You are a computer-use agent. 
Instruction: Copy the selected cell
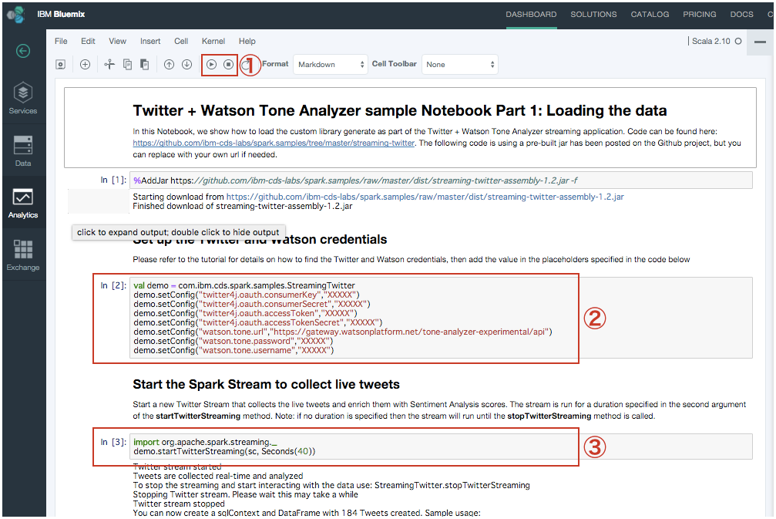pyautogui.click(x=128, y=64)
